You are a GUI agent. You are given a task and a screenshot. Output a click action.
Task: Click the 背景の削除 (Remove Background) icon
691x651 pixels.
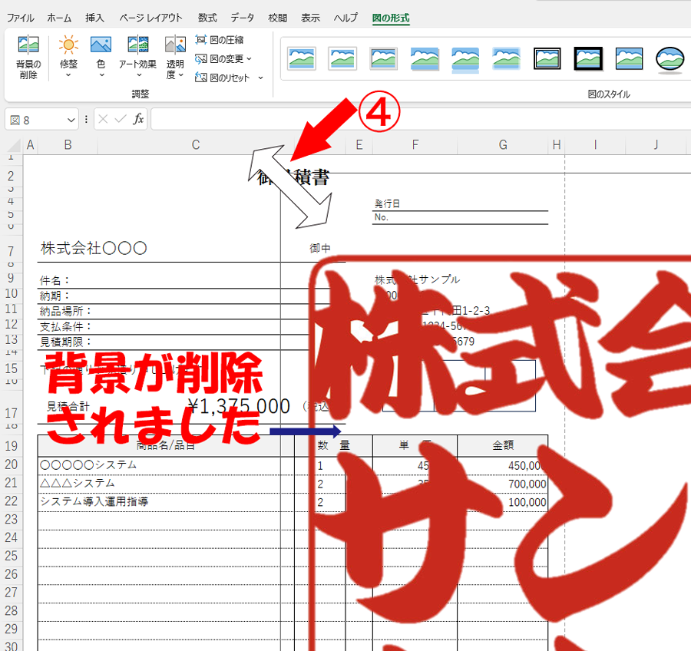tap(28, 56)
